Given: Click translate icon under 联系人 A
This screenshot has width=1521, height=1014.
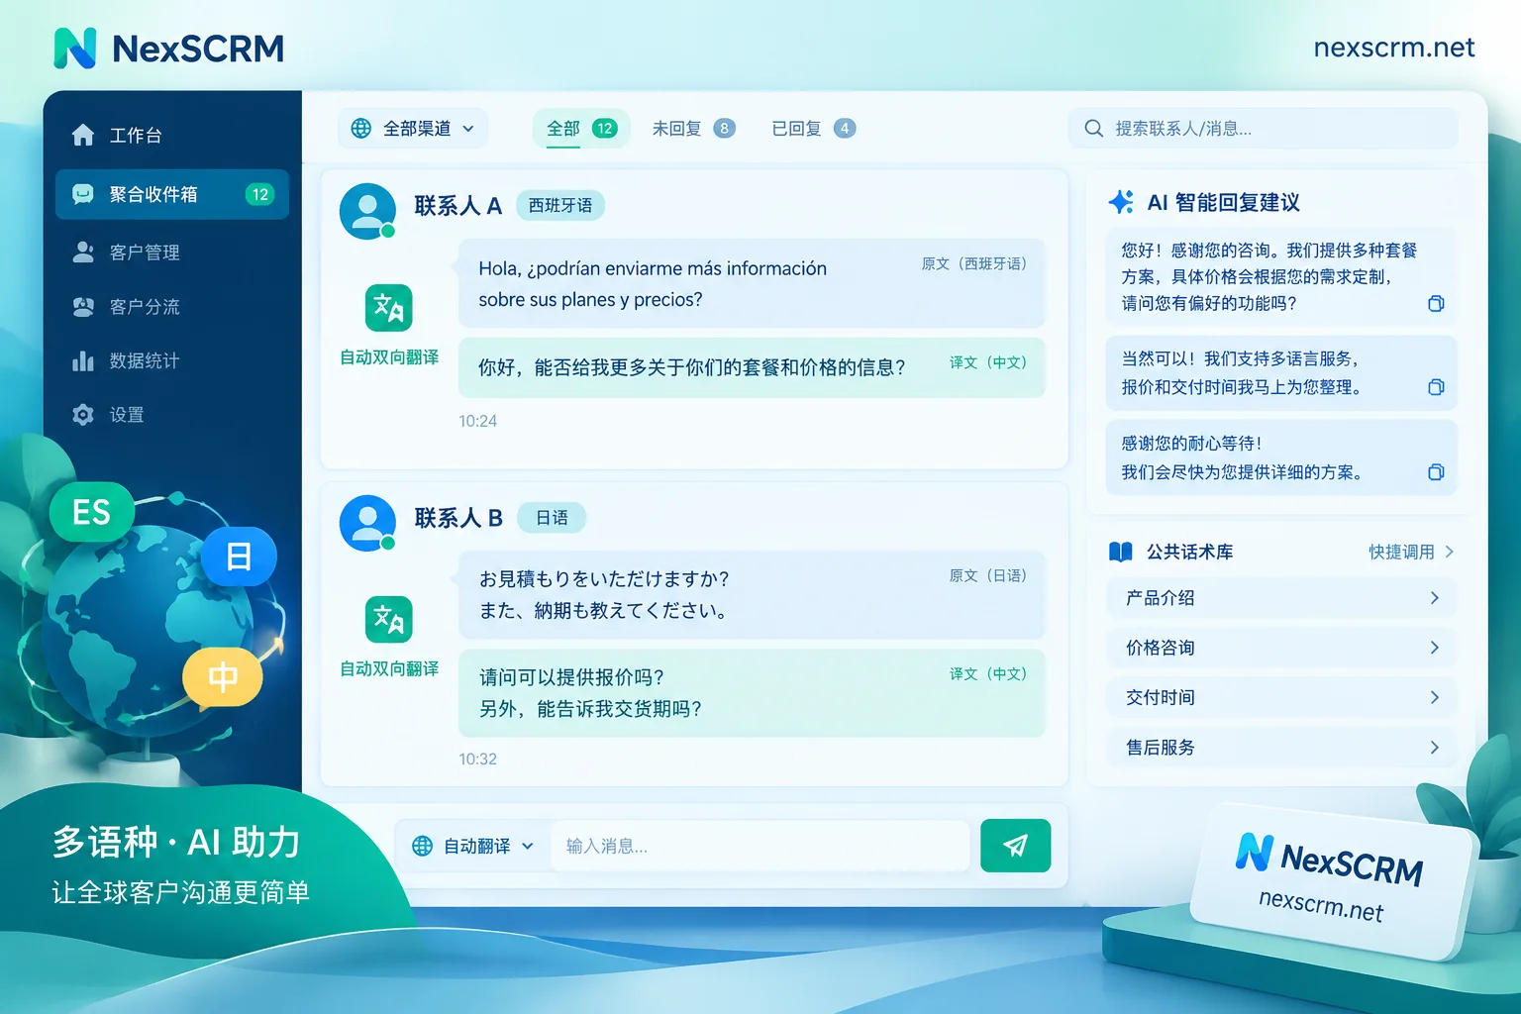Looking at the screenshot, I should tap(389, 308).
